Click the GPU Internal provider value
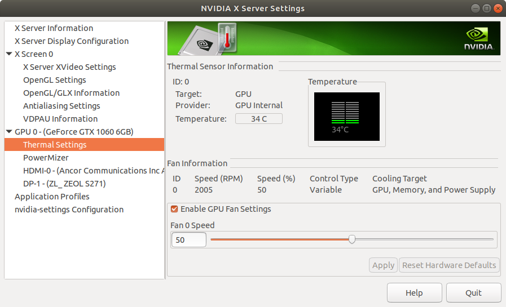The image size is (506, 307). point(259,105)
